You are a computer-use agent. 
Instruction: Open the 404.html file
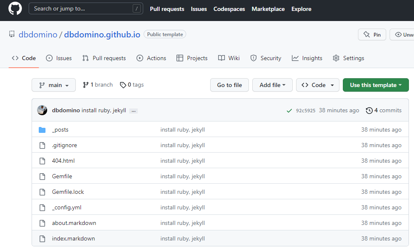pos(63,161)
